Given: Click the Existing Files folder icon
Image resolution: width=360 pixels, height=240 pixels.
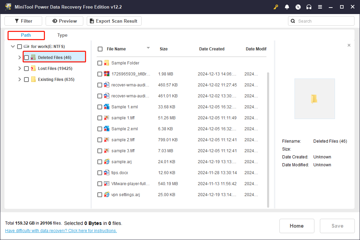Looking at the screenshot, I should tap(33, 80).
